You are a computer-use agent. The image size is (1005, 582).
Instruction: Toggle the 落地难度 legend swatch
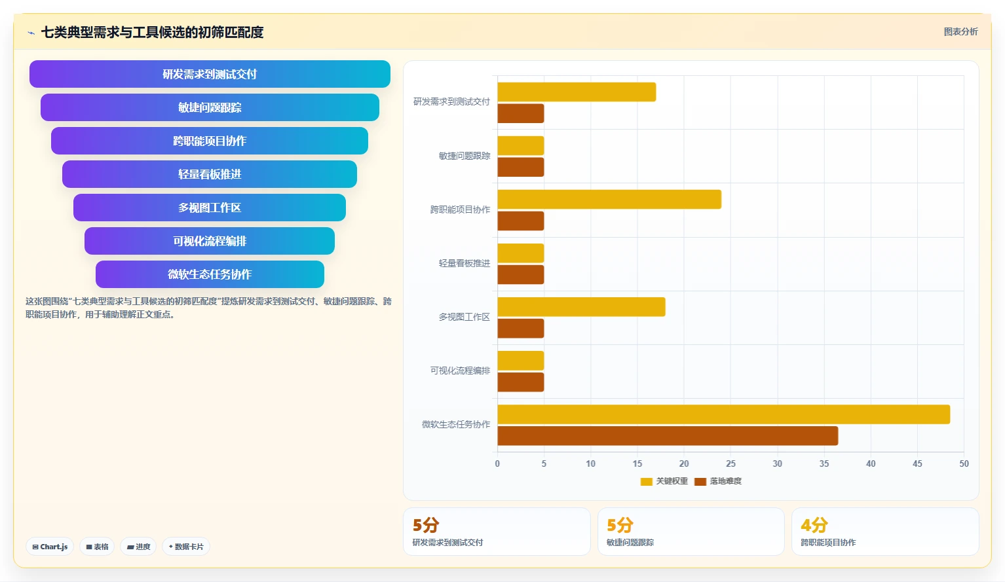(x=700, y=481)
